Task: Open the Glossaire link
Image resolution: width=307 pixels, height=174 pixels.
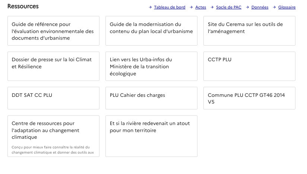Action: (287, 7)
